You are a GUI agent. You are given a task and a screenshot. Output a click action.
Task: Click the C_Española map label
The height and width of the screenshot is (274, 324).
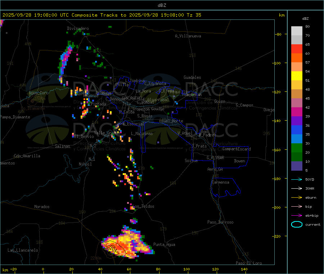click(x=155, y=84)
